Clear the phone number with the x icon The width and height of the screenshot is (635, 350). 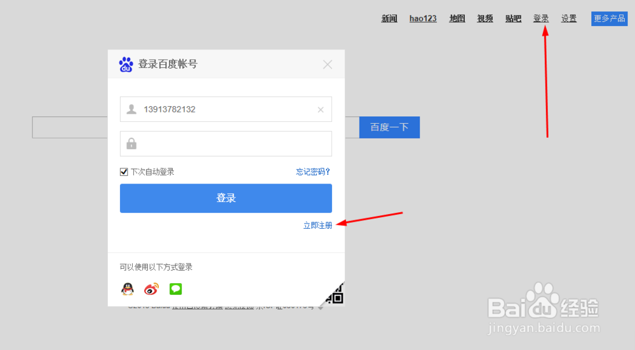pyautogui.click(x=321, y=109)
